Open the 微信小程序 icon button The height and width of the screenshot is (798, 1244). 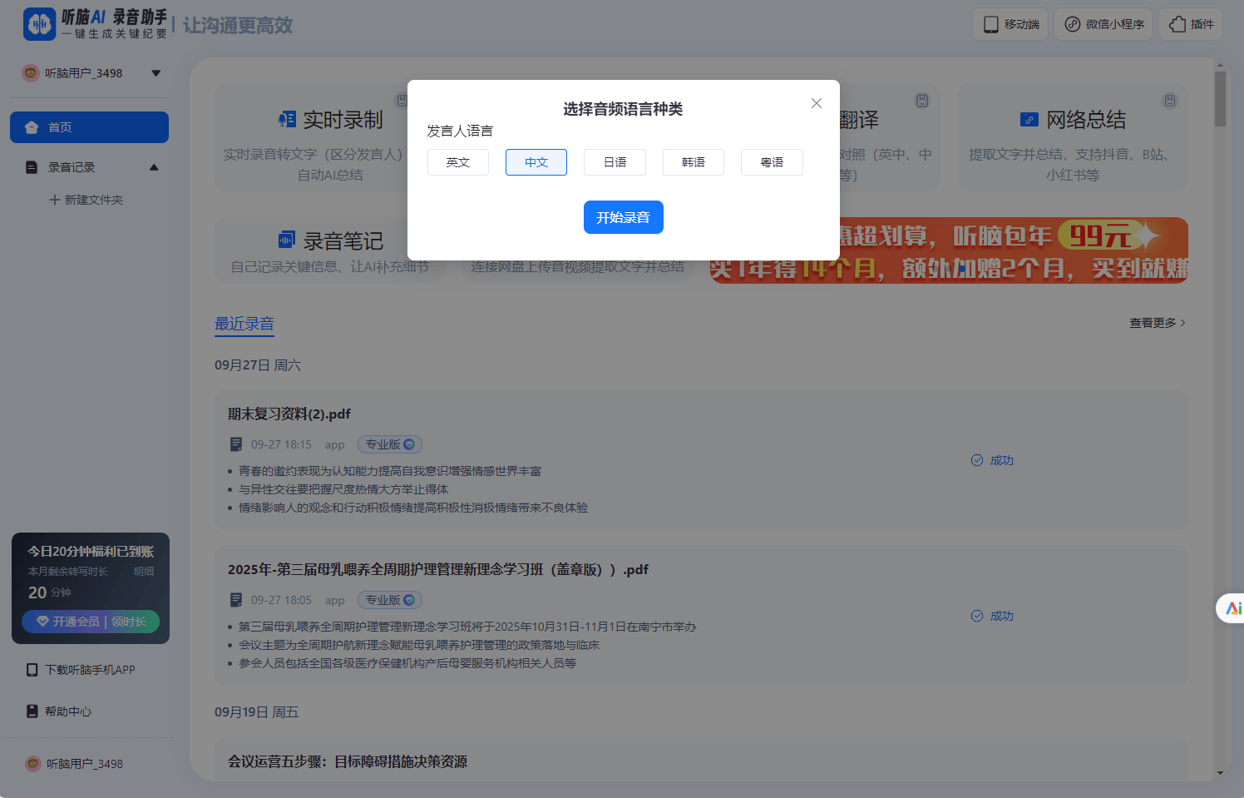(1073, 24)
